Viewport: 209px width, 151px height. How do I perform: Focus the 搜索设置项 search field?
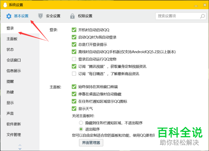(x=181, y=16)
